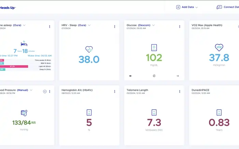Click the HbA1c value 5
The height and width of the screenshot is (149, 239).
(89, 122)
